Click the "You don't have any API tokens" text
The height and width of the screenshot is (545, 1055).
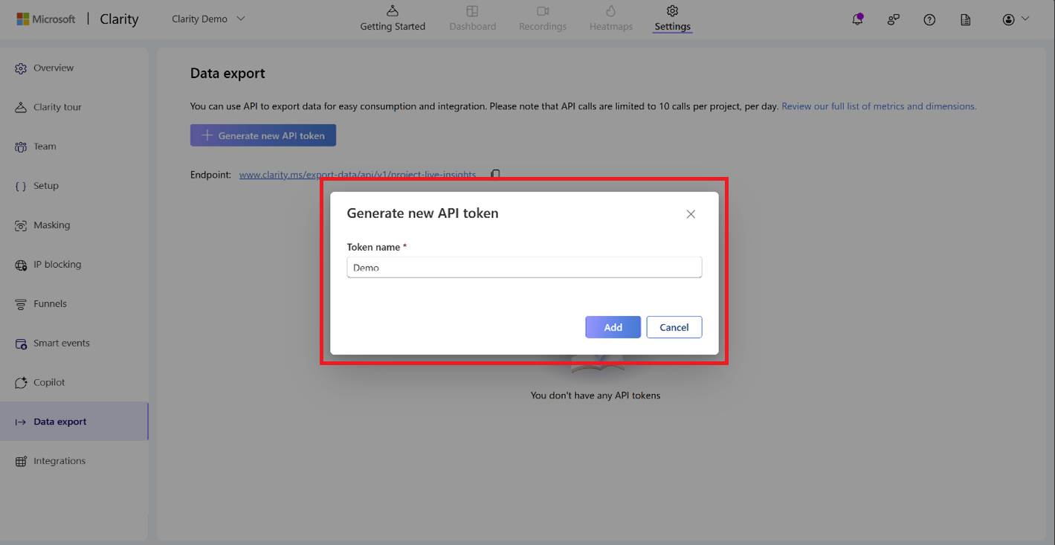596,396
